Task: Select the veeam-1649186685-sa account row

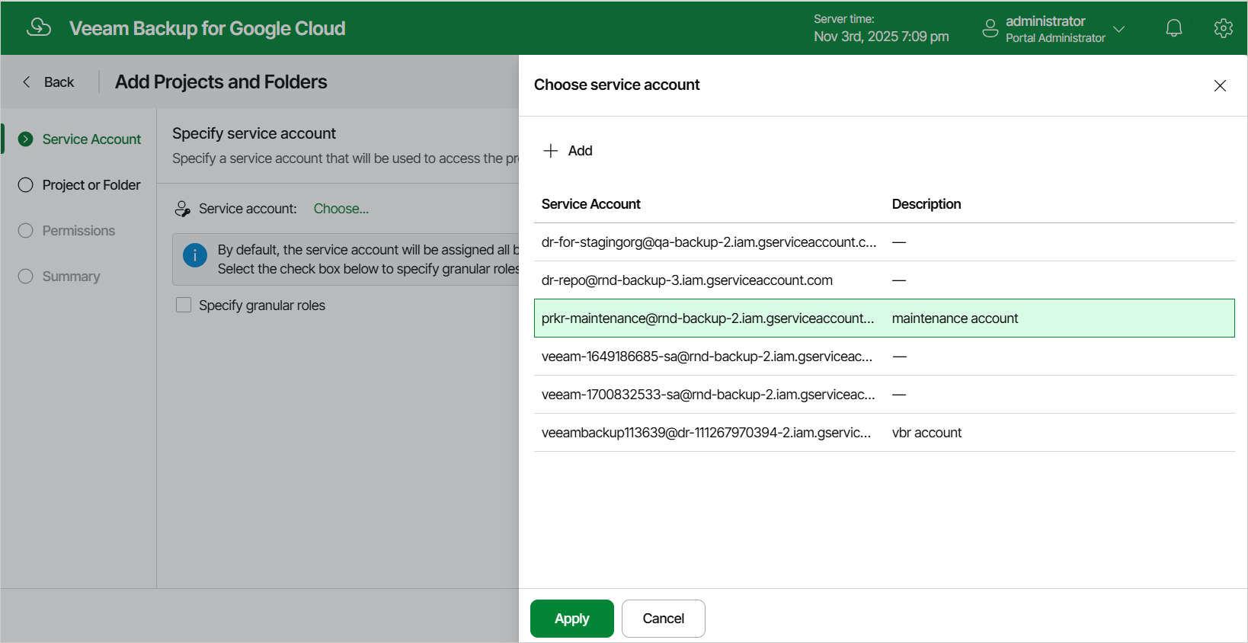Action: coord(885,357)
